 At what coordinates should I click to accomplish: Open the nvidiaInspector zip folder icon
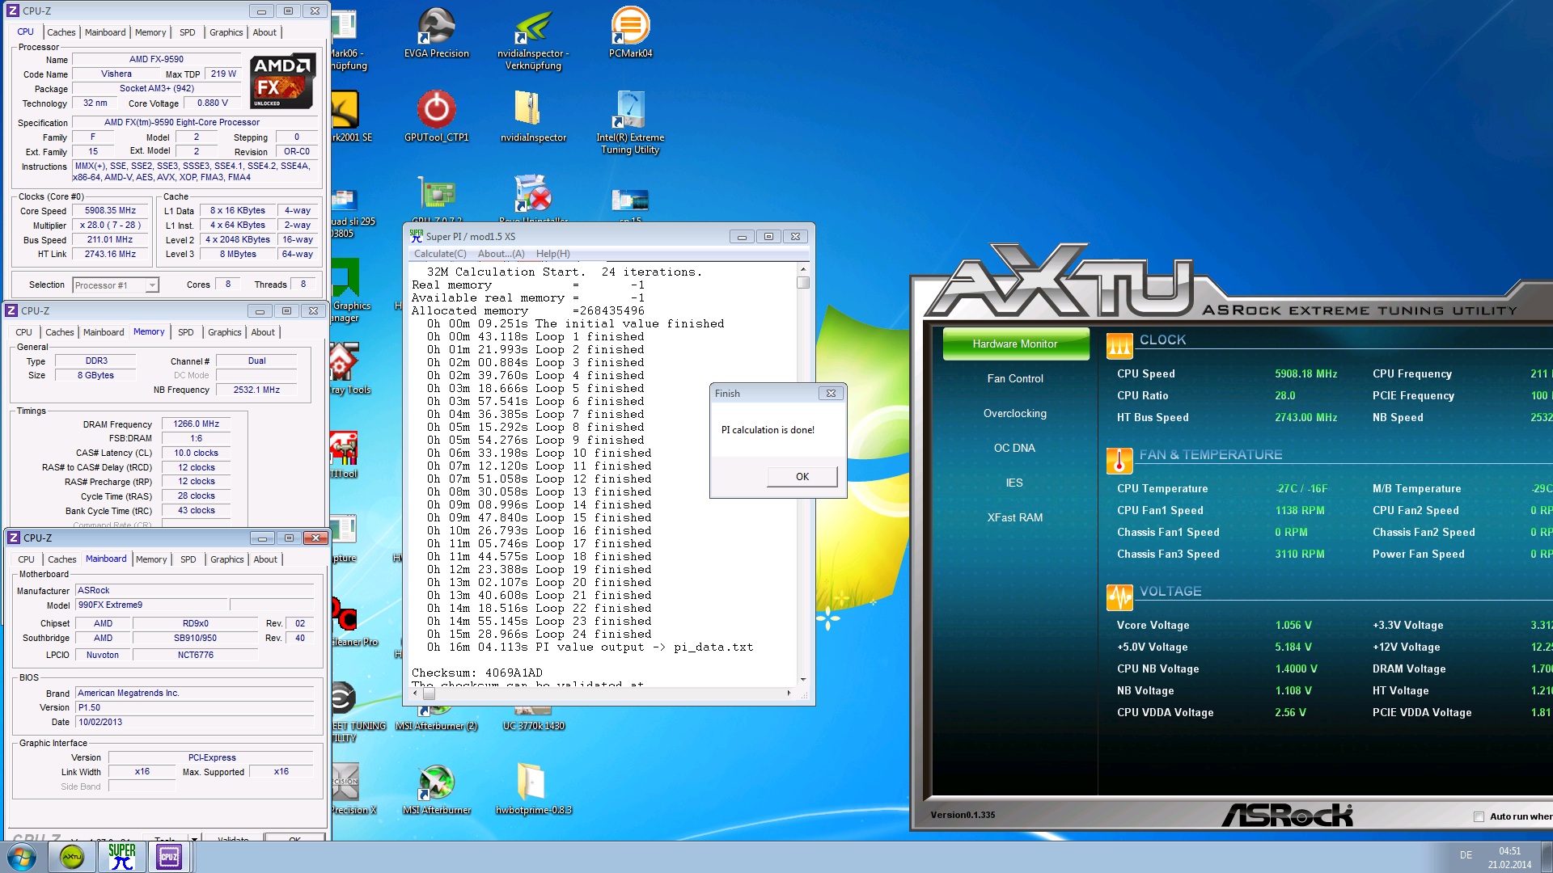[x=533, y=116]
